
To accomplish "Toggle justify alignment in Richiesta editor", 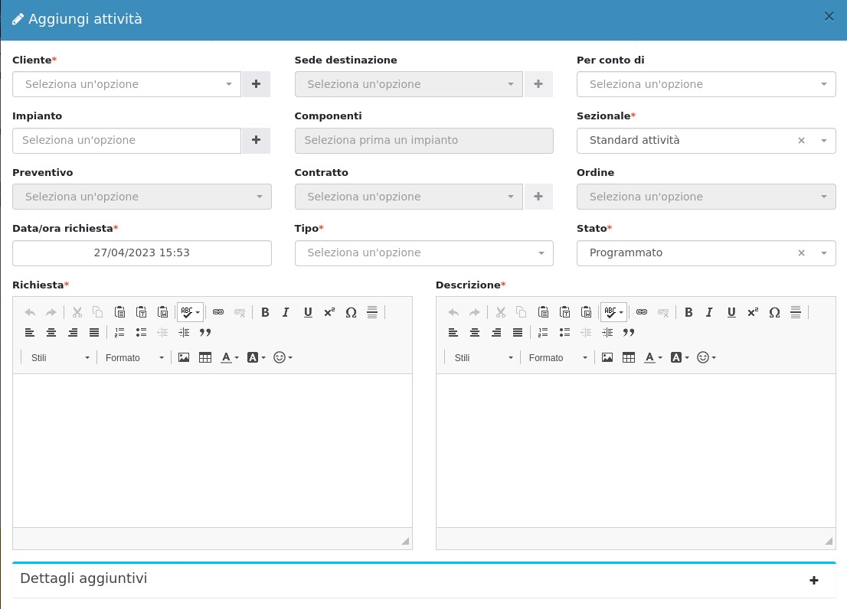I will 94,333.
